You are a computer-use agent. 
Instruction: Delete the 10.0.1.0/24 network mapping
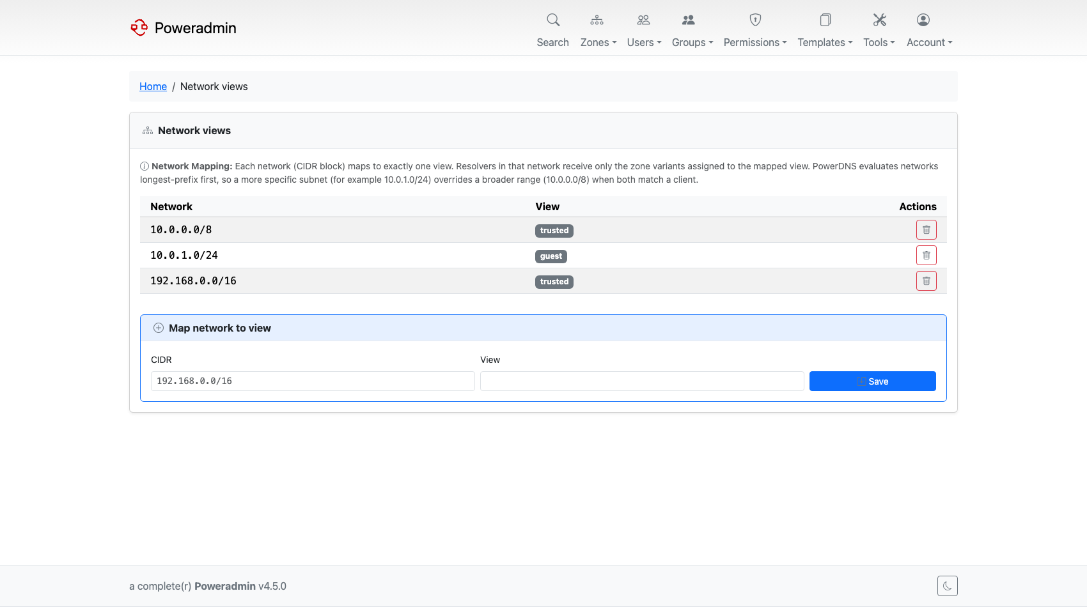tap(927, 256)
